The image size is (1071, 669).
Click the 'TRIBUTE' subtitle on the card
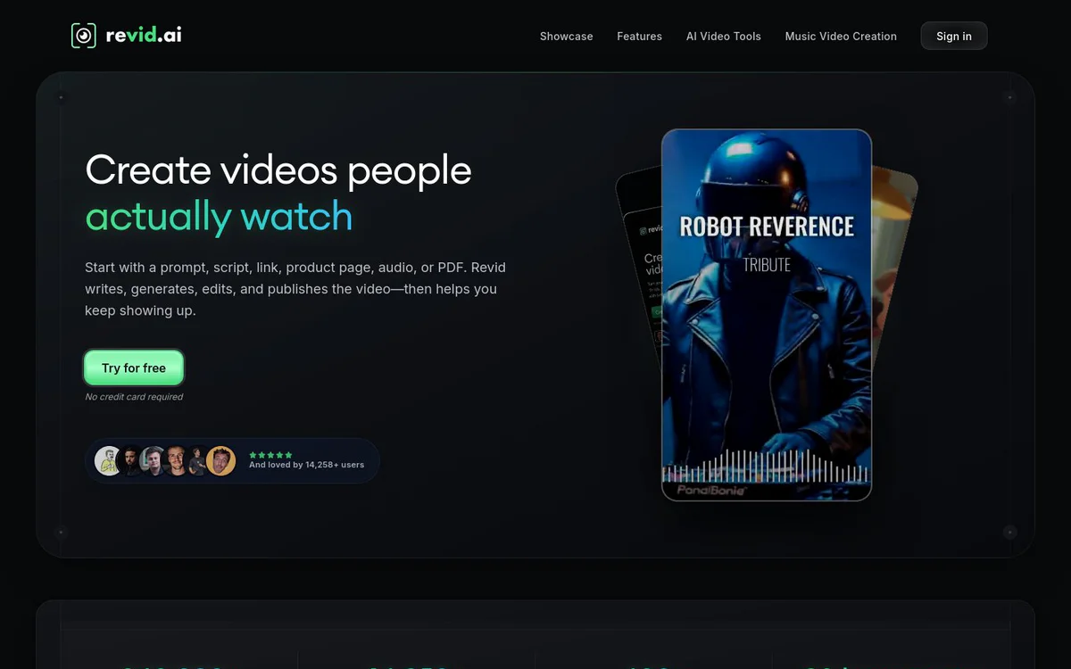tap(767, 265)
